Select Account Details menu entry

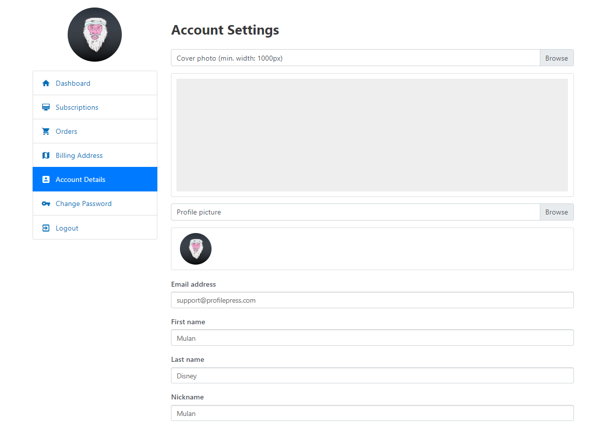pos(95,179)
